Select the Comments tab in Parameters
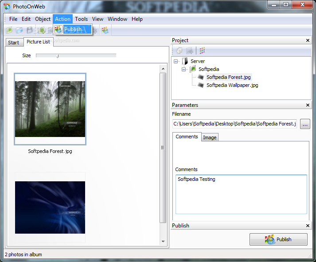 pos(187,137)
